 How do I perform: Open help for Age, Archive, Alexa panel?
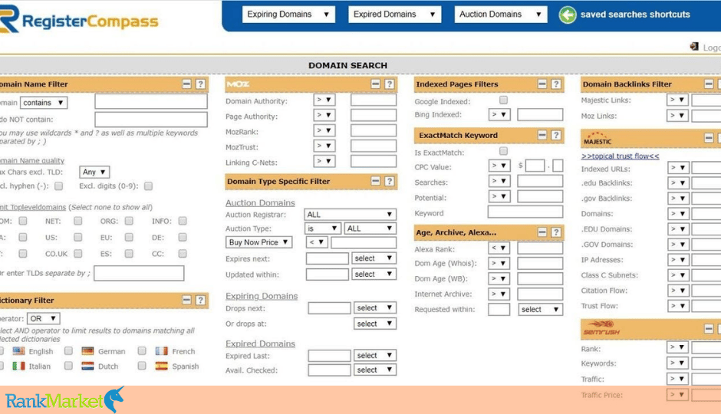pyautogui.click(x=556, y=232)
